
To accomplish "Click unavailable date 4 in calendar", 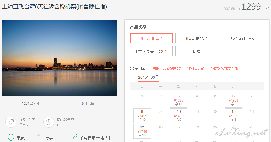I will pos(197,96).
